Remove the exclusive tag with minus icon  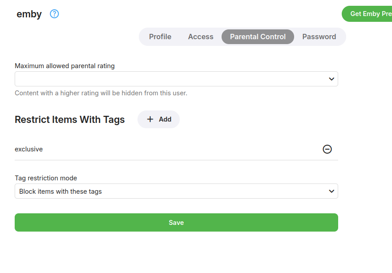coord(327,149)
